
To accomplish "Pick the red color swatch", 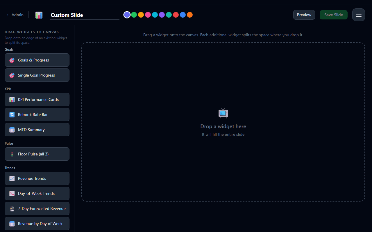I will tap(176, 15).
